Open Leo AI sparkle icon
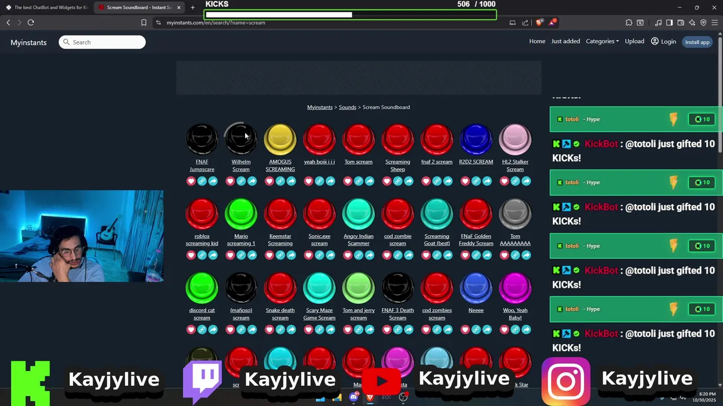This screenshot has width=723, height=406. (x=692, y=23)
